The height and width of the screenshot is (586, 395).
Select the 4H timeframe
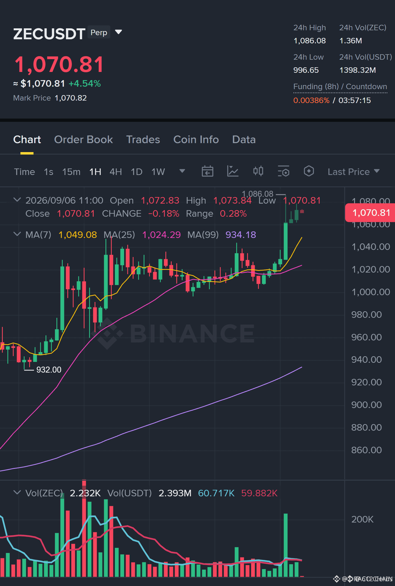pyautogui.click(x=116, y=172)
